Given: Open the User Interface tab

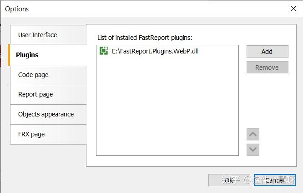Looking at the screenshot, I should [37, 35].
